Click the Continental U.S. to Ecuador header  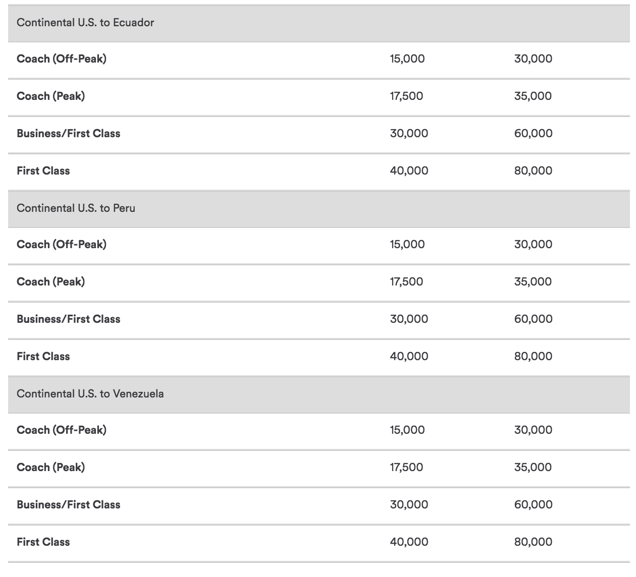coord(319,23)
